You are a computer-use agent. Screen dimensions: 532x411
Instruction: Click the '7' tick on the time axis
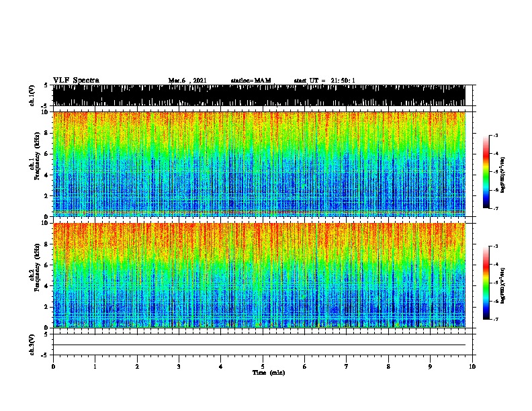click(x=347, y=367)
